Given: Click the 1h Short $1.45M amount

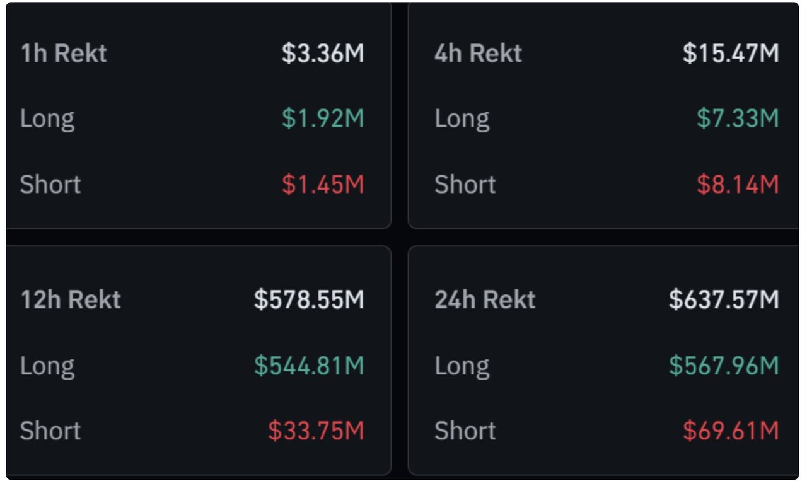Looking at the screenshot, I should point(323,184).
